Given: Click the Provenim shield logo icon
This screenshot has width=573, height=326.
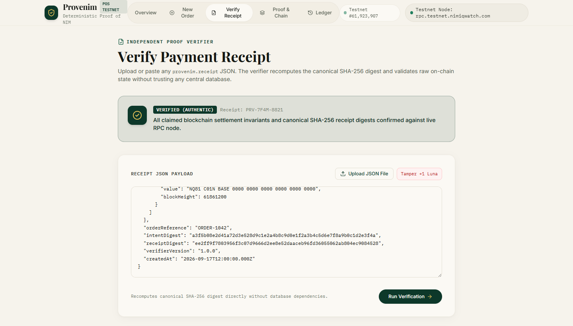Looking at the screenshot, I should pos(51,13).
